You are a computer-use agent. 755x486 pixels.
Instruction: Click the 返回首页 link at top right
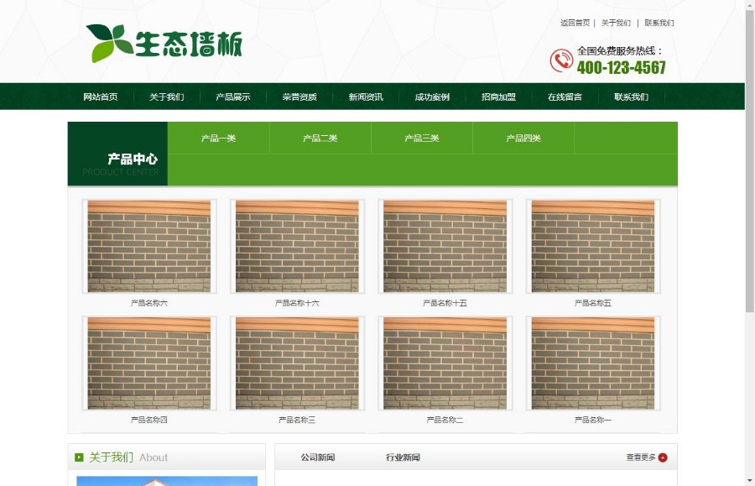tap(575, 23)
